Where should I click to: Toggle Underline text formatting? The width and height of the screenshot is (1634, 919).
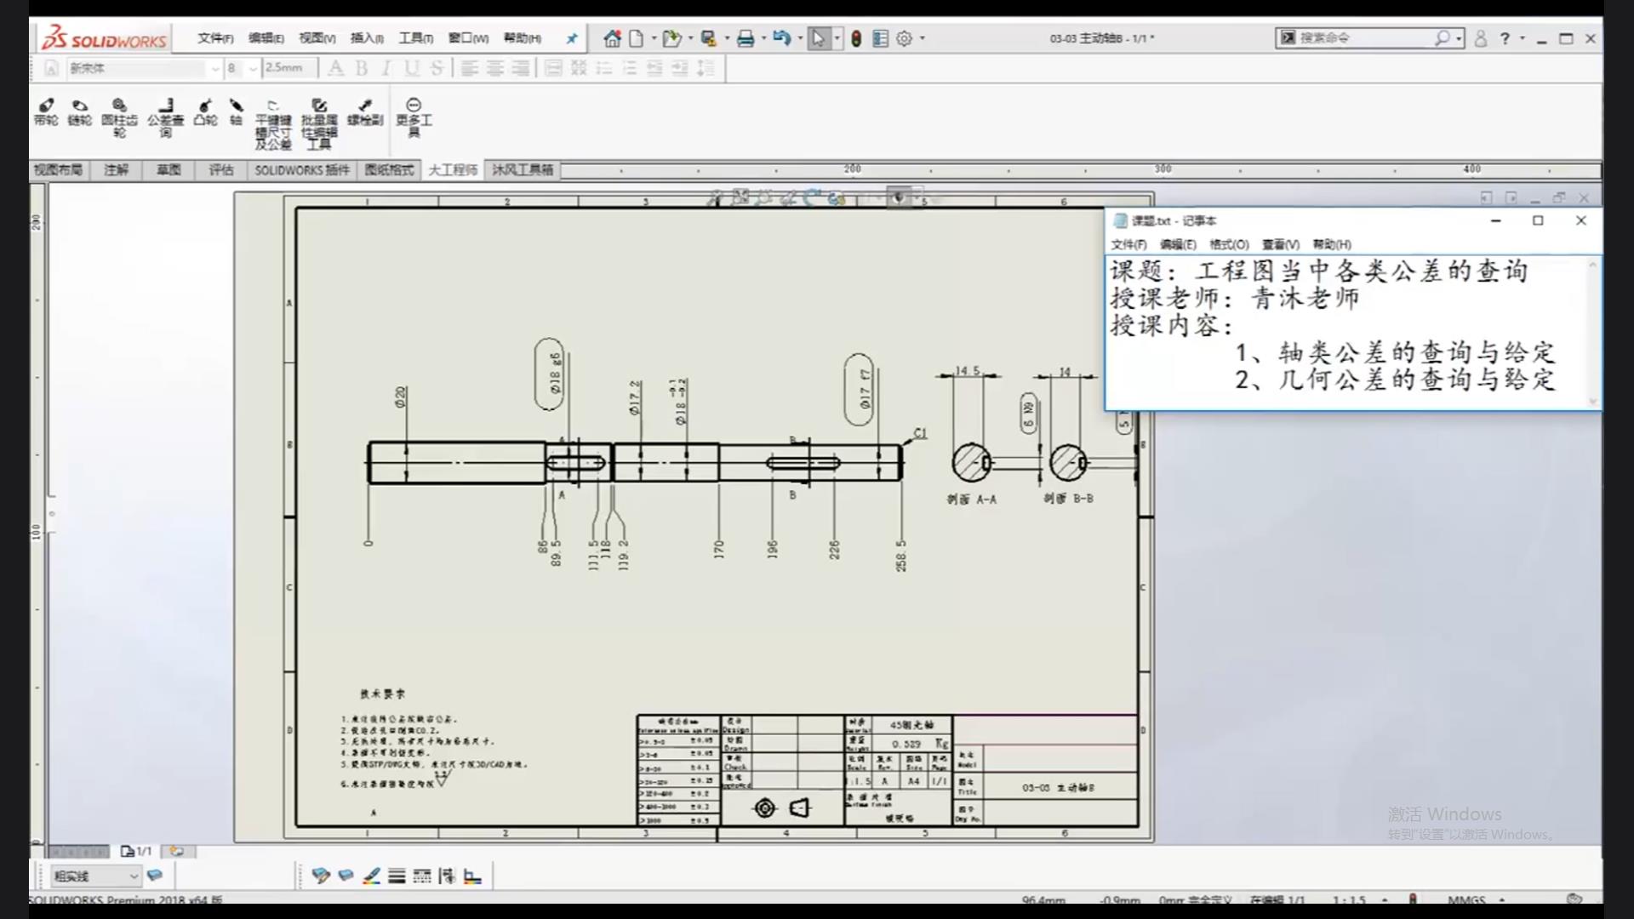412,68
